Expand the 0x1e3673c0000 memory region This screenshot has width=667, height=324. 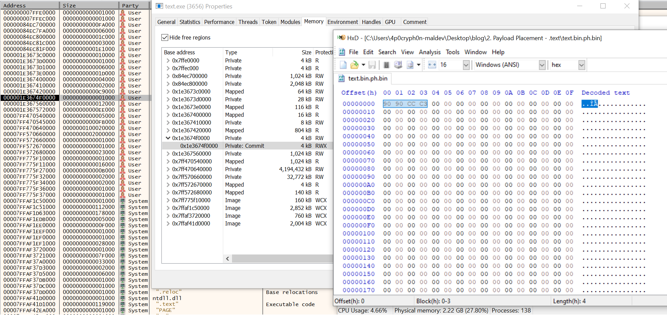[168, 91]
